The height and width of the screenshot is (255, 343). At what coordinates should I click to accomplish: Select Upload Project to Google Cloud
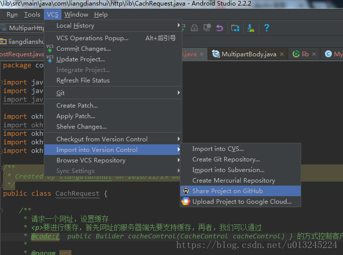pyautogui.click(x=240, y=202)
